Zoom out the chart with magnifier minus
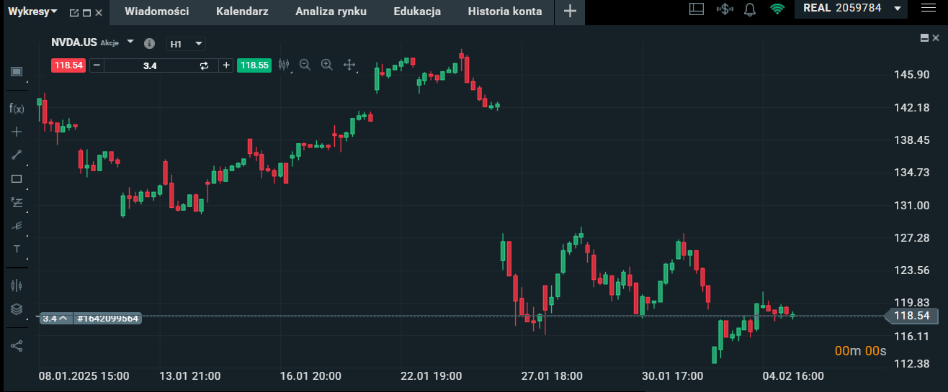Image resolution: width=948 pixels, height=392 pixels. pos(305,65)
